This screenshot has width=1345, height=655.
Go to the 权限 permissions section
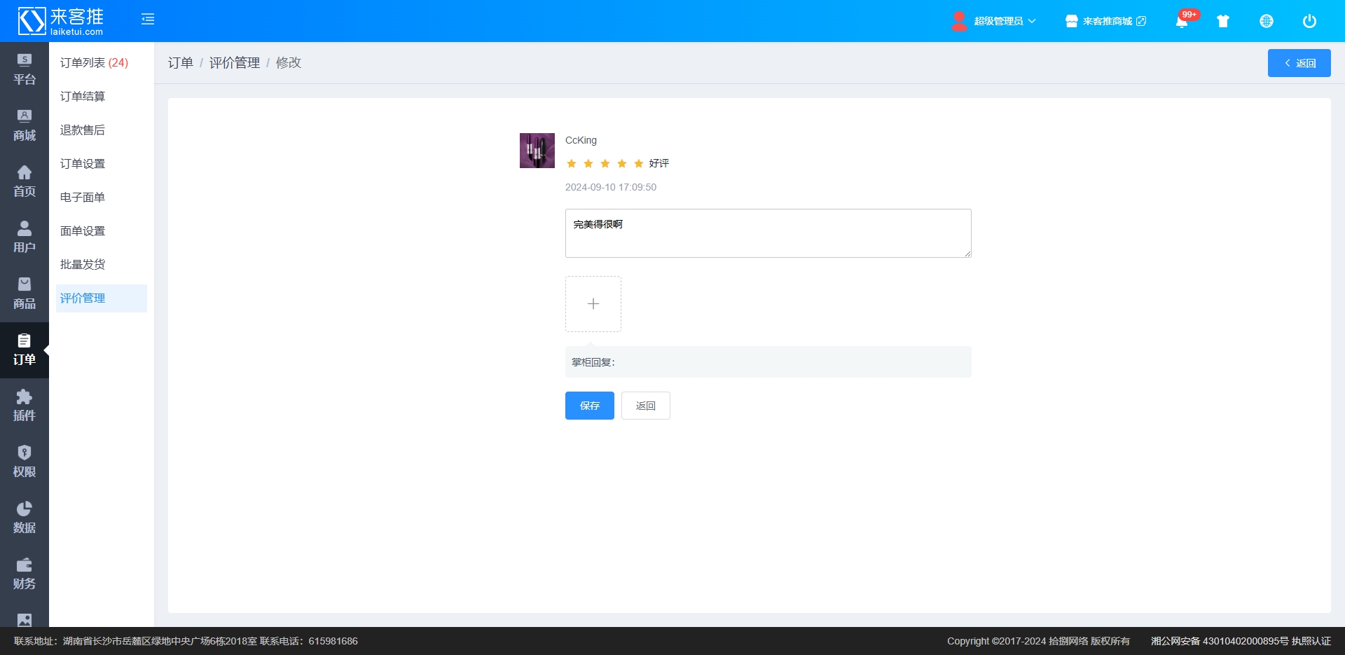25,462
